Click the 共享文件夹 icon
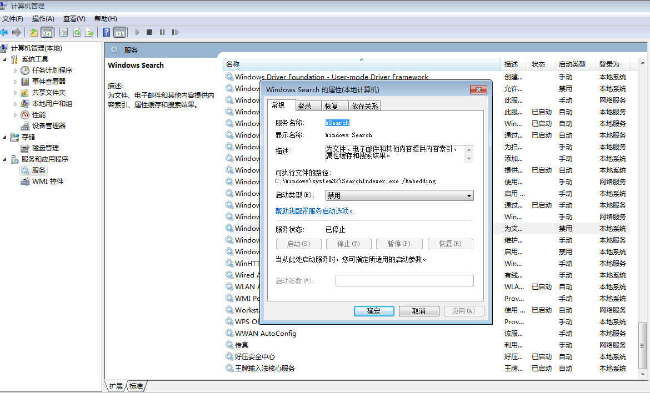Screen dimensions: 650x393 point(25,93)
